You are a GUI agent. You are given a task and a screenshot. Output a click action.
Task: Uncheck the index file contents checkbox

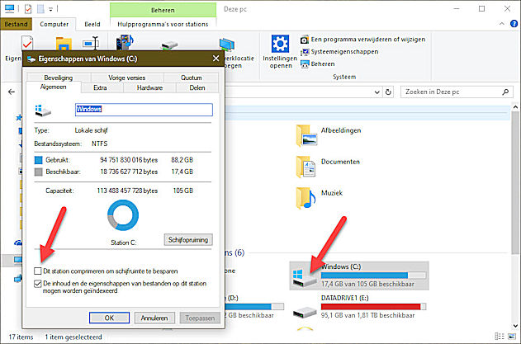39,283
